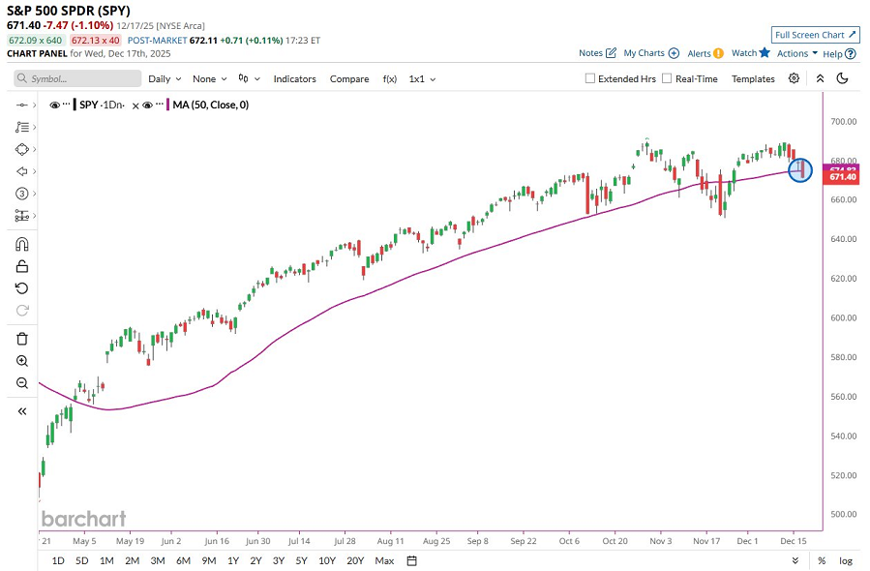Open chart settings gear icon
The height and width of the screenshot is (571, 870).
click(x=794, y=78)
